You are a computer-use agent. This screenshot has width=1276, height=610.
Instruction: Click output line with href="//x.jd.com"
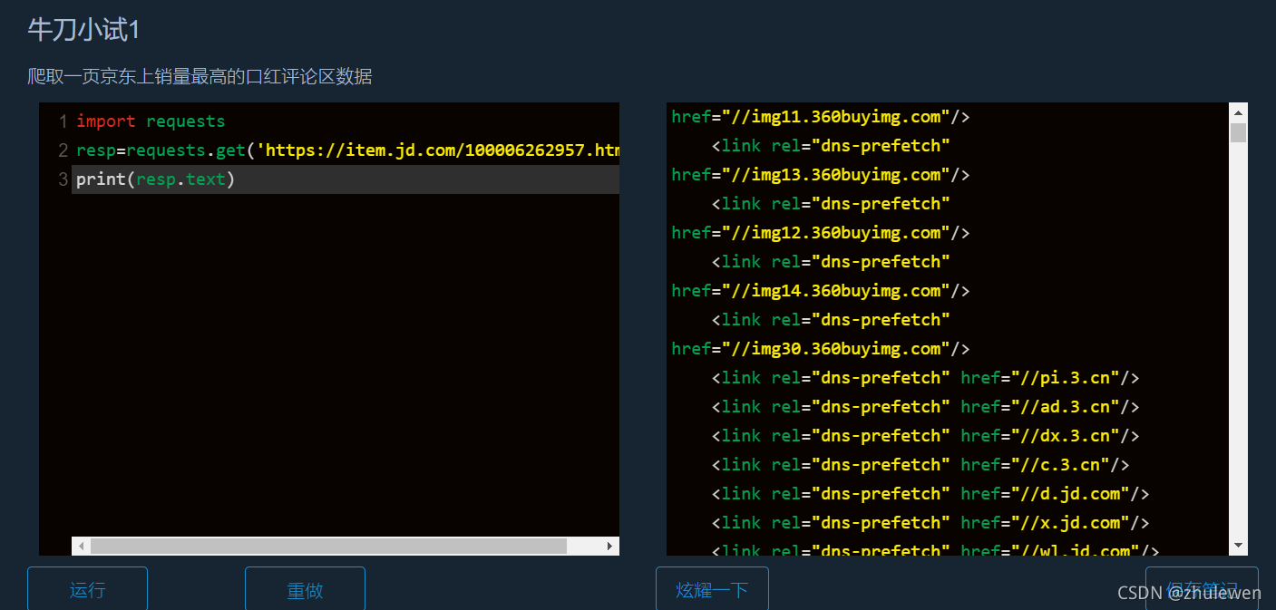click(930, 523)
